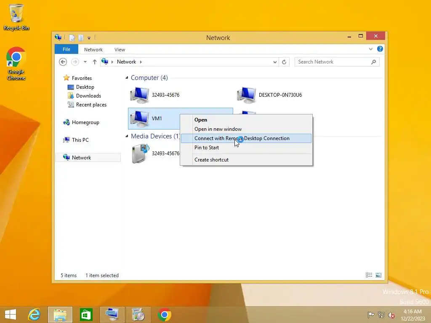Choose Create shortcut from context menu

pos(246,159)
